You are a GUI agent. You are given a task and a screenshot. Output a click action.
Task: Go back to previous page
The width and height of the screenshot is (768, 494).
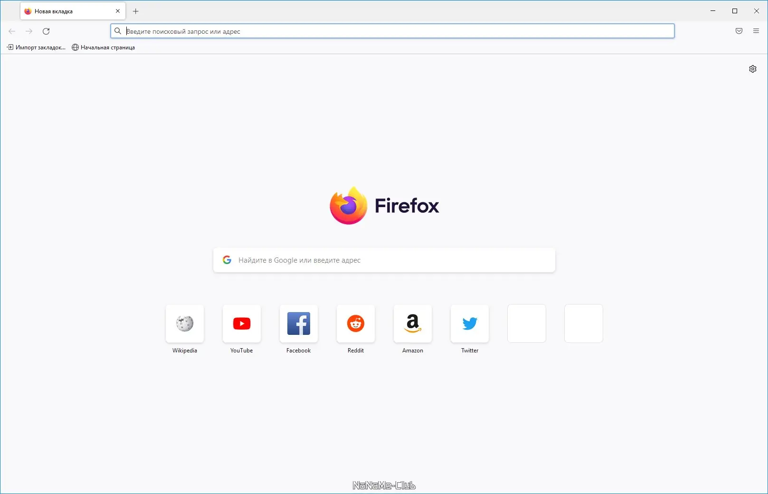coord(11,31)
